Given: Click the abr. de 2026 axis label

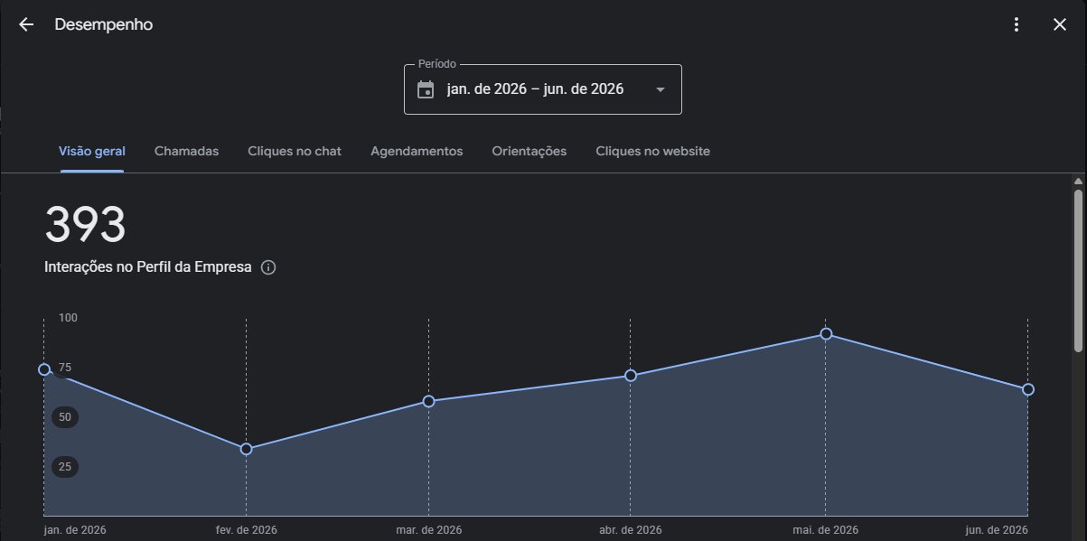Looking at the screenshot, I should pyautogui.click(x=631, y=530).
